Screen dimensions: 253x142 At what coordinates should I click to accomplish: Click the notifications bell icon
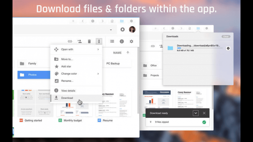[x=122, y=30]
